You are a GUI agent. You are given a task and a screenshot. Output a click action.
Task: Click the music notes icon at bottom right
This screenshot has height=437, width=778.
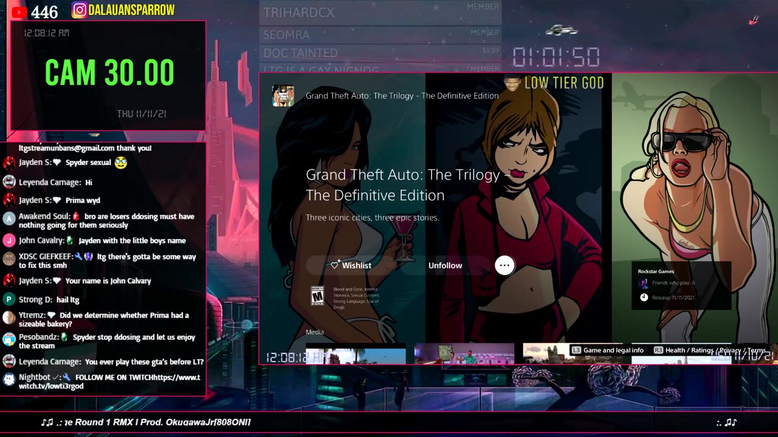[731, 422]
